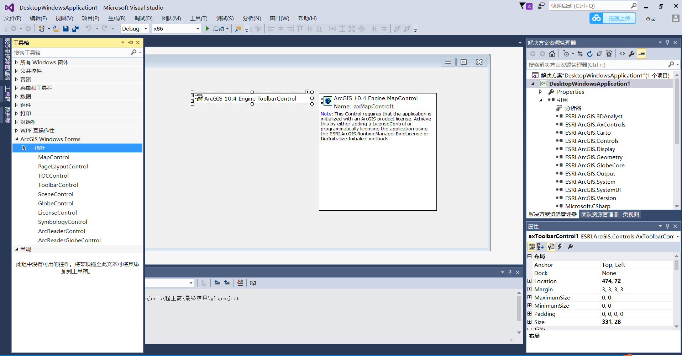Collapse the 引用 references node
The height and width of the screenshot is (356, 682).
pyautogui.click(x=541, y=100)
